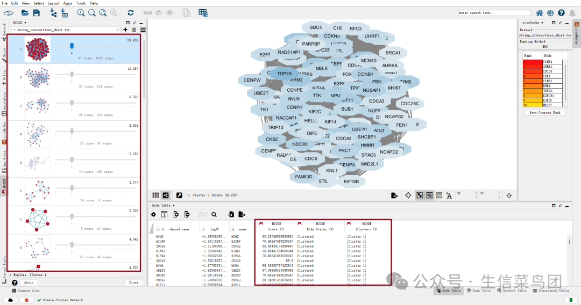Apply preferred layout with refresh icon
The width and height of the screenshot is (581, 305).
click(x=130, y=13)
